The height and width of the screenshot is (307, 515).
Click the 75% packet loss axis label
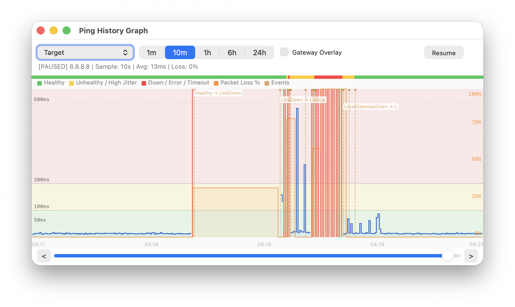pyautogui.click(x=476, y=122)
